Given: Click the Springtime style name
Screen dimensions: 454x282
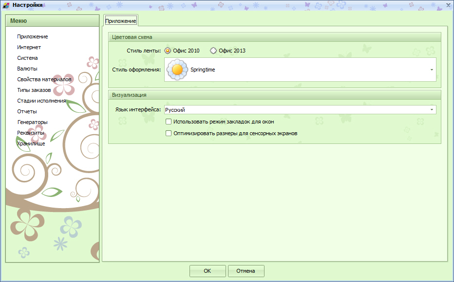Looking at the screenshot, I should [x=203, y=70].
